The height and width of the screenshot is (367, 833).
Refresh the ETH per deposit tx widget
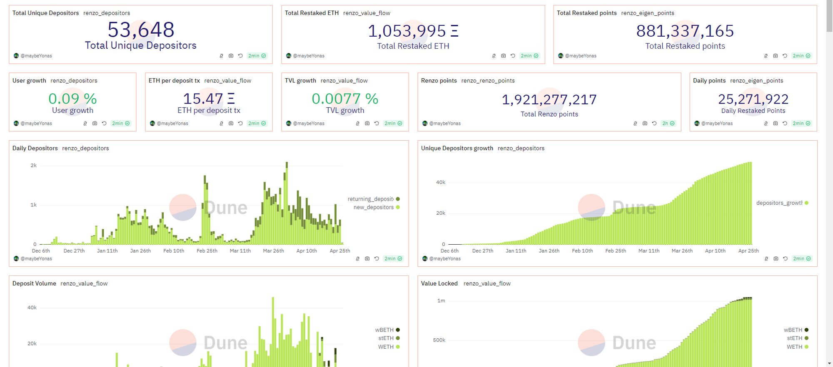click(x=240, y=124)
